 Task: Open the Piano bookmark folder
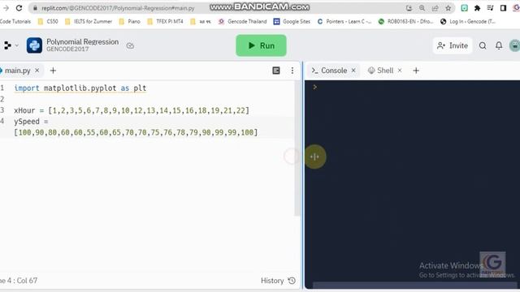[x=130, y=22]
